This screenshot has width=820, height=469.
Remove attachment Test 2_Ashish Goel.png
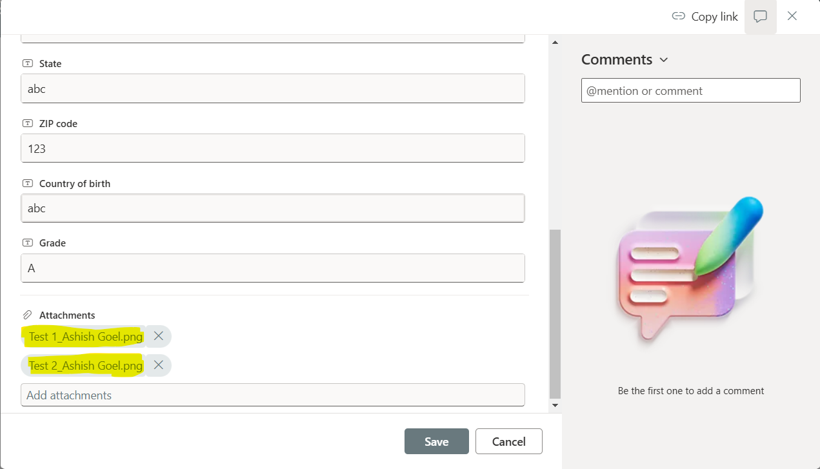158,364
